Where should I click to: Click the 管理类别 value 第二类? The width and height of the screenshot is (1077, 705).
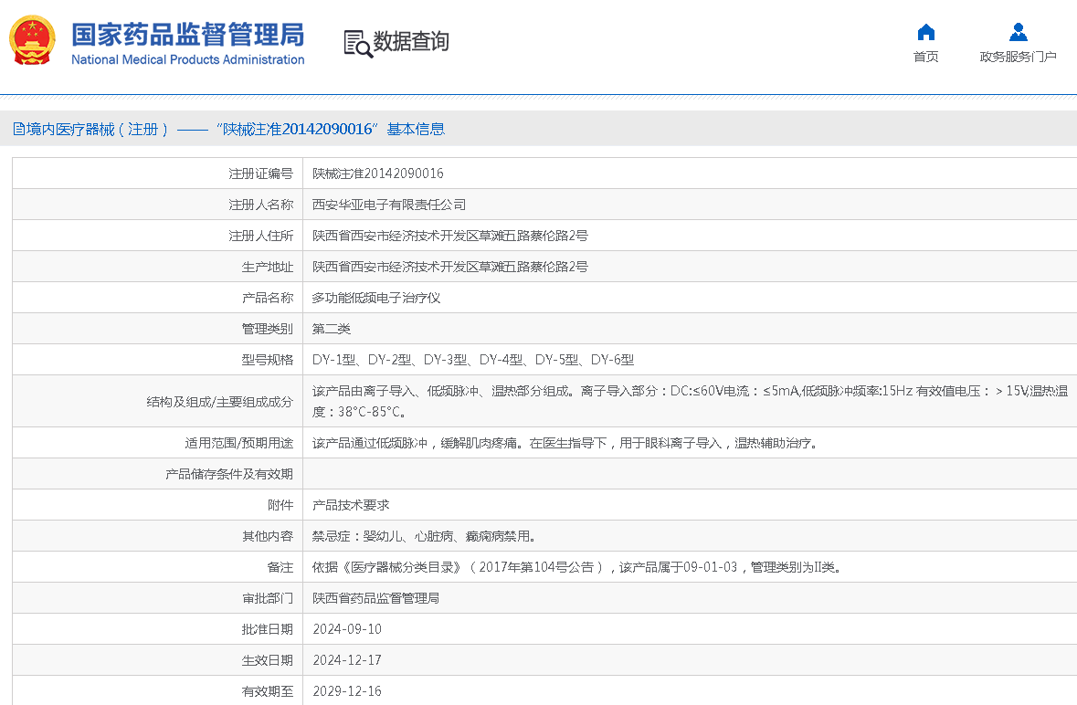(332, 329)
